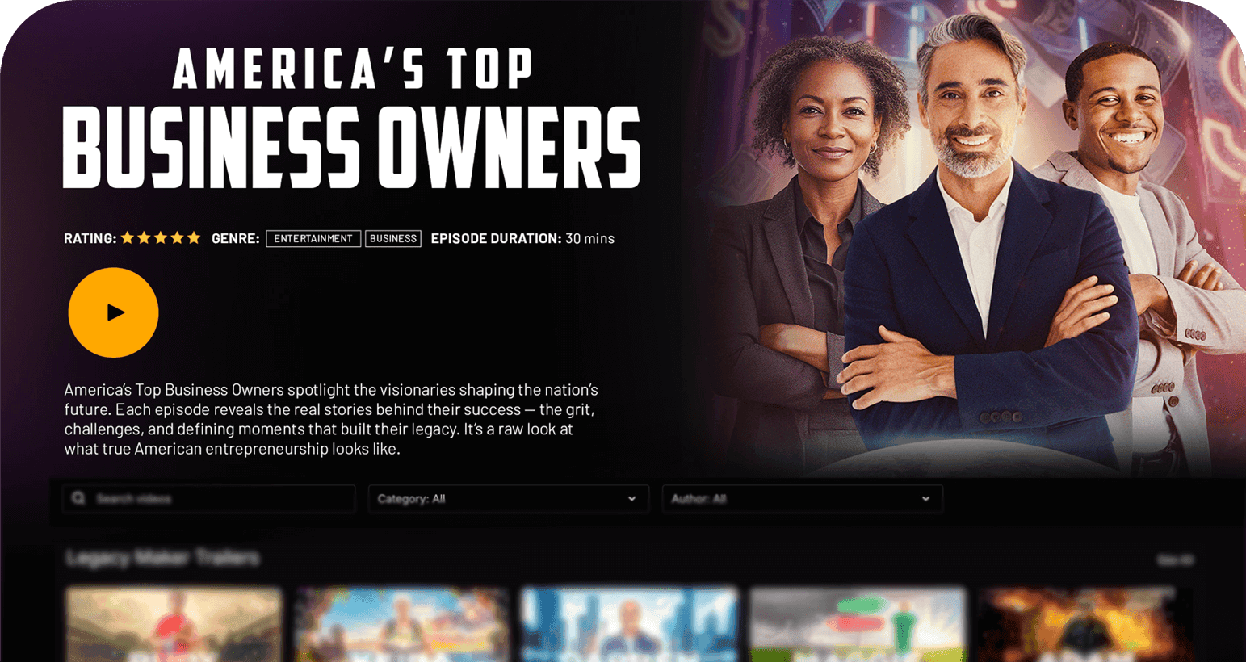Focus the Search videos input field
This screenshot has height=662, width=1246.
click(208, 499)
